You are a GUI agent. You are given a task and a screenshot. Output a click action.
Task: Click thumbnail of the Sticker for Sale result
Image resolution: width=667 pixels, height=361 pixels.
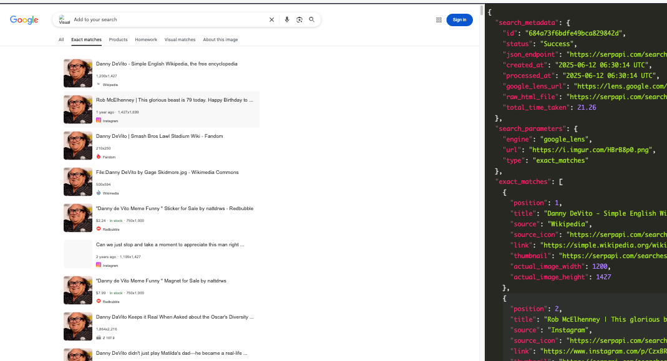(78, 218)
